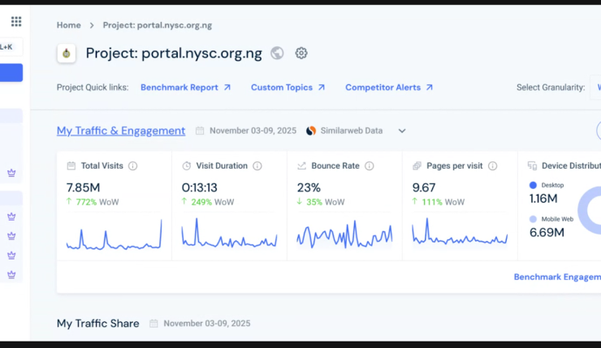The width and height of the screenshot is (601, 348).
Task: Open the Select Granularity dropdown
Action: point(595,88)
